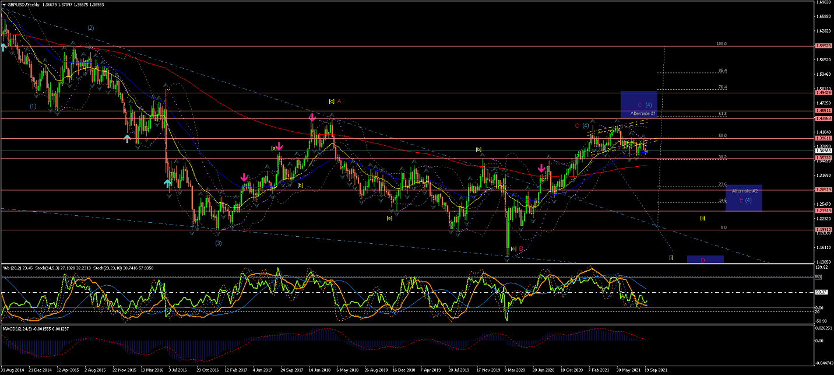
Task: Select the 14.6 Fibonacci level label
Action: 723,201
